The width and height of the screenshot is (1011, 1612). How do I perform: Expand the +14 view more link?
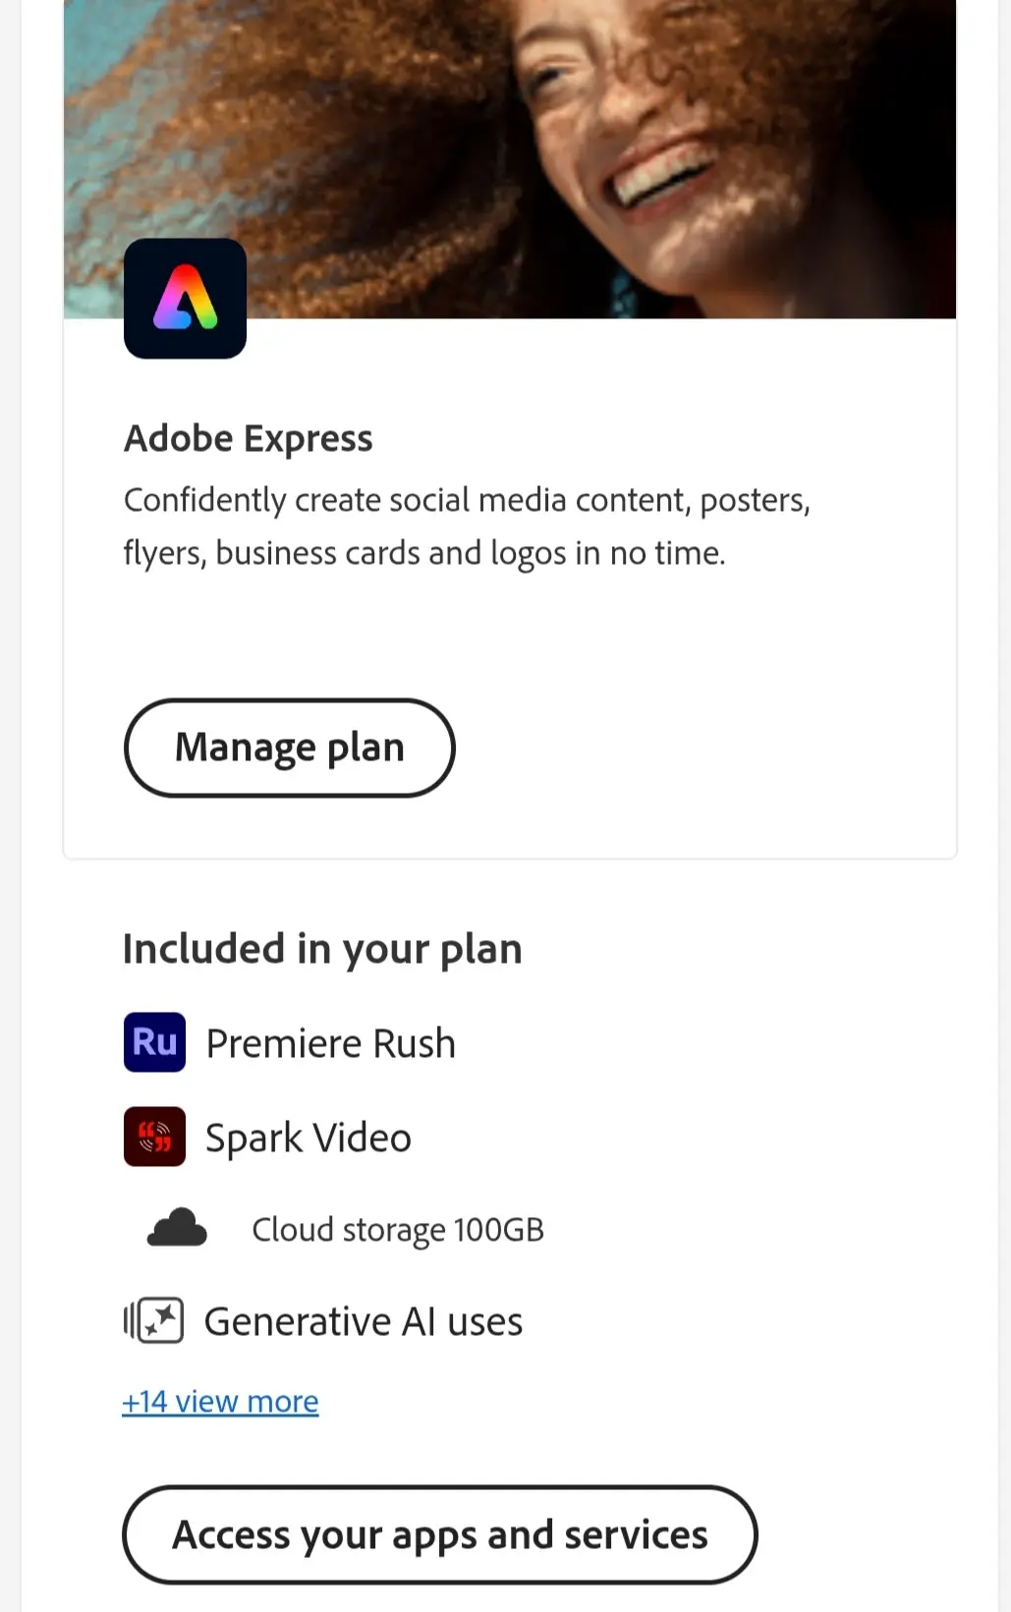pos(220,1401)
